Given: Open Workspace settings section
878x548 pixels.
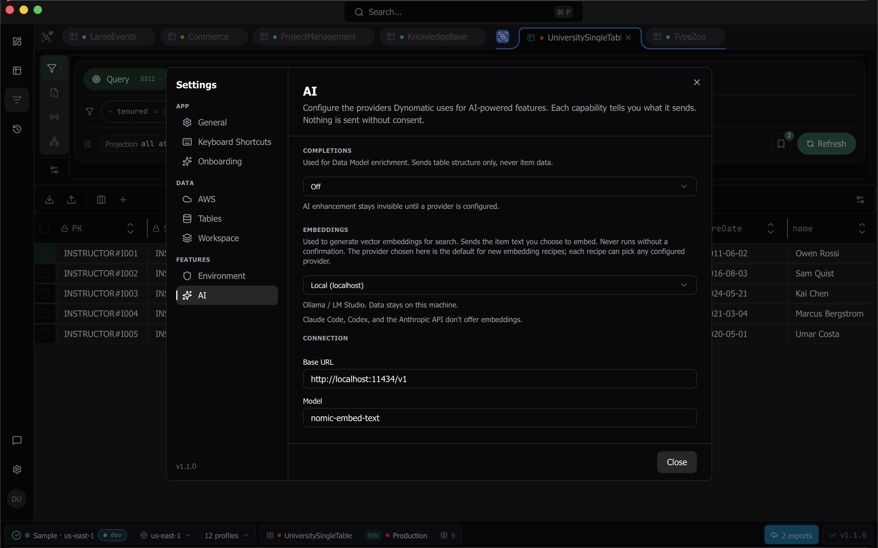Looking at the screenshot, I should [x=227, y=238].
